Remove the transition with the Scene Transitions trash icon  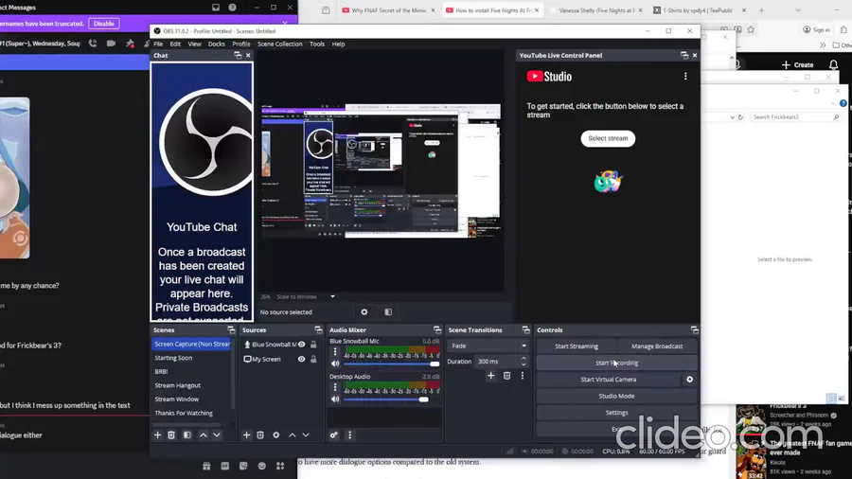pos(506,375)
